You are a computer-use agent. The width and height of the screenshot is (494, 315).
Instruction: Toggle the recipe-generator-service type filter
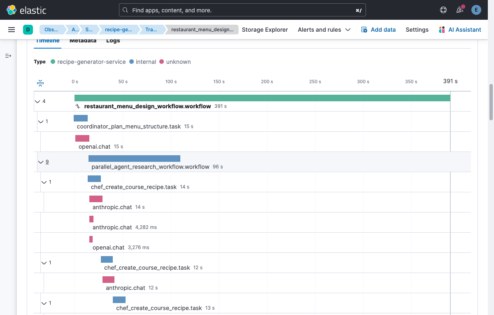click(88, 61)
